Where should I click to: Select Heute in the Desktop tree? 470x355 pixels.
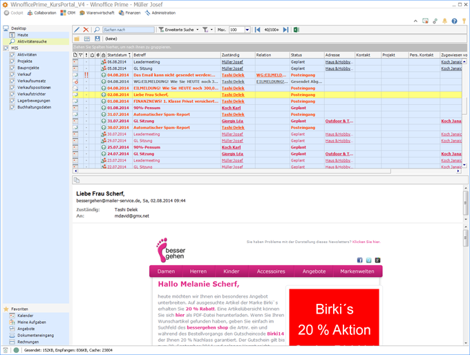point(23,35)
